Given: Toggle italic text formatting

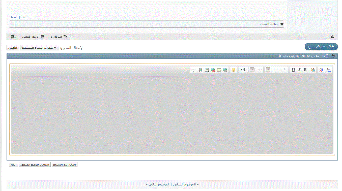Looking at the screenshot, I should (299, 70).
